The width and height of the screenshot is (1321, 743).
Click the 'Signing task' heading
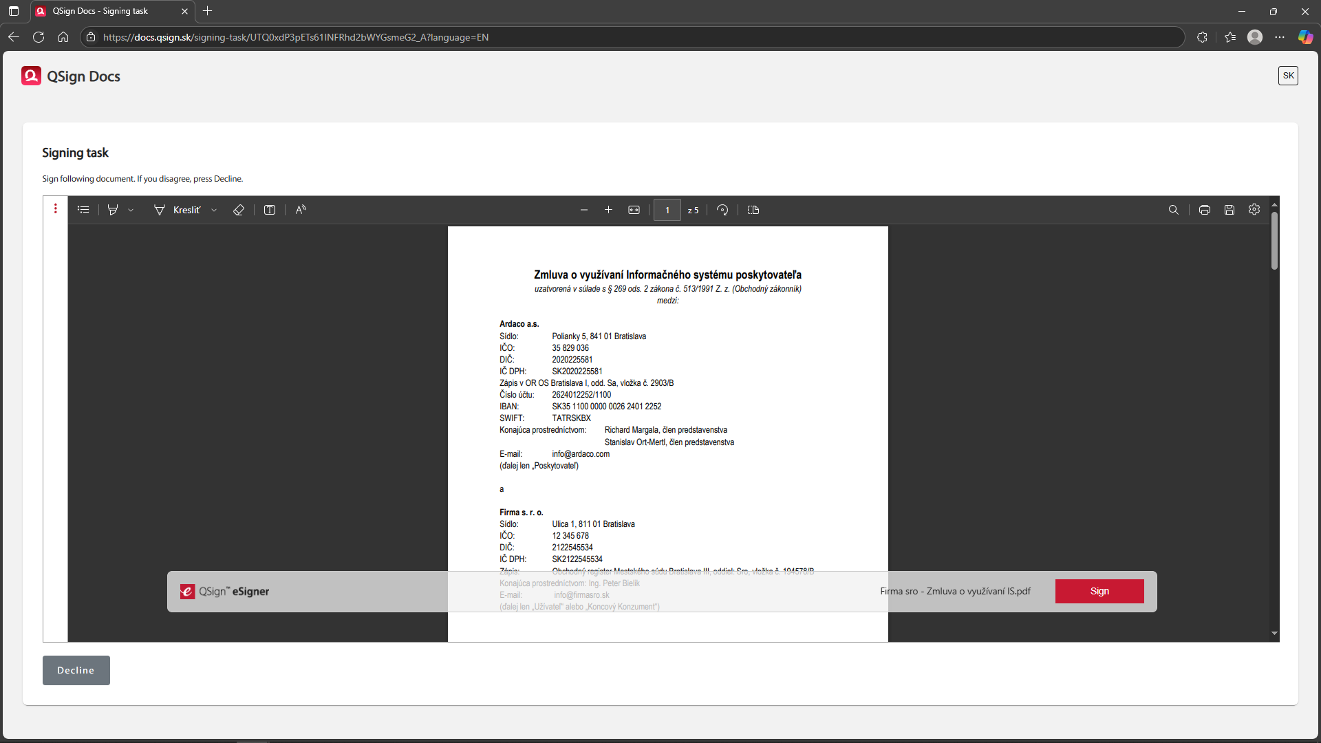(75, 153)
